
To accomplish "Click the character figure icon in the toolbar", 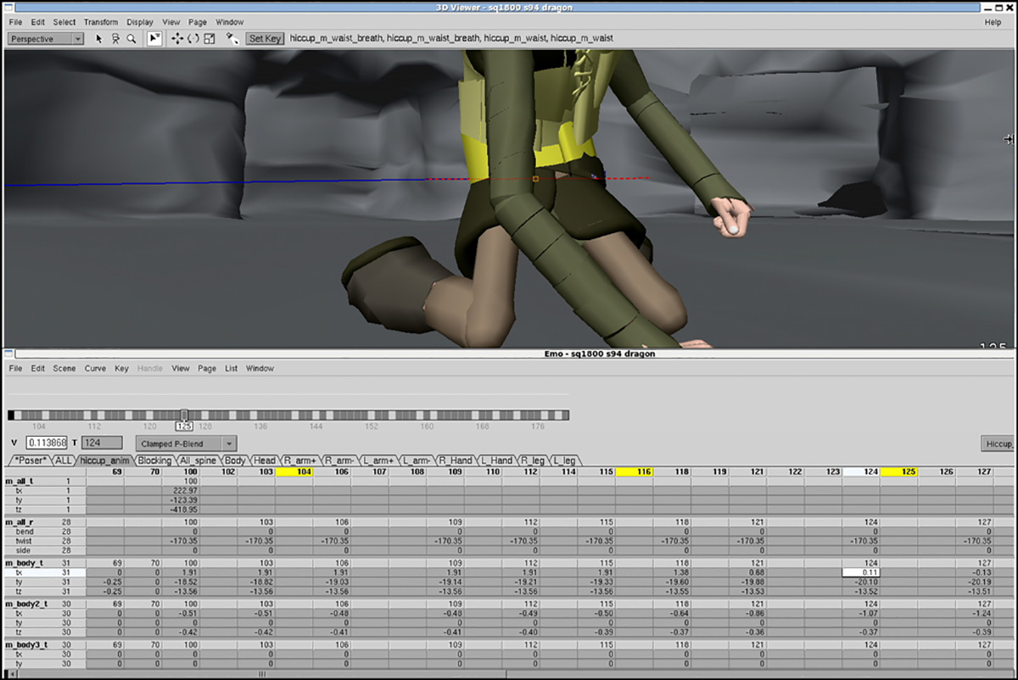I will (x=115, y=39).
